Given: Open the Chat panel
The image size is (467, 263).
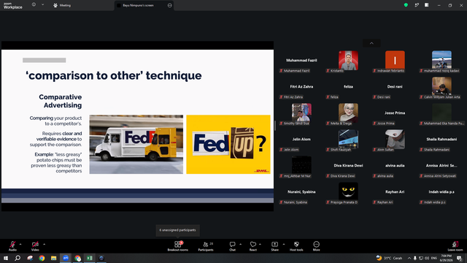Looking at the screenshot, I should pyautogui.click(x=232, y=246).
